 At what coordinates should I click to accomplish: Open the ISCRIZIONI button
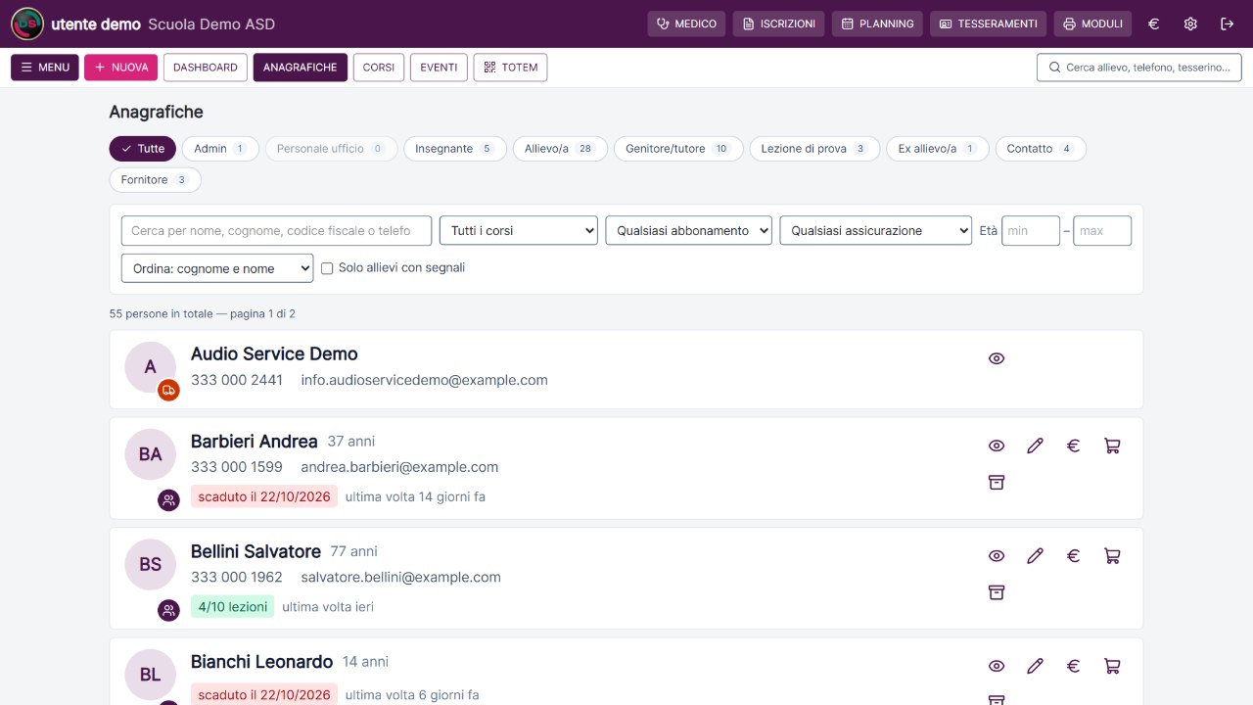(778, 23)
